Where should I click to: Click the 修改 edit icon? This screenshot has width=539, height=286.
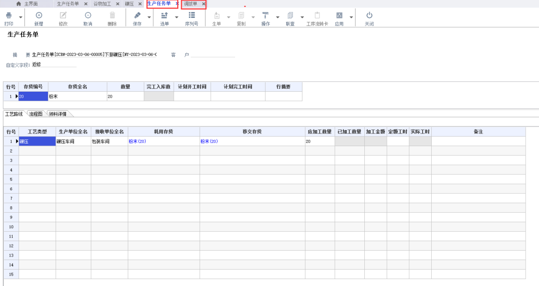coord(63,15)
